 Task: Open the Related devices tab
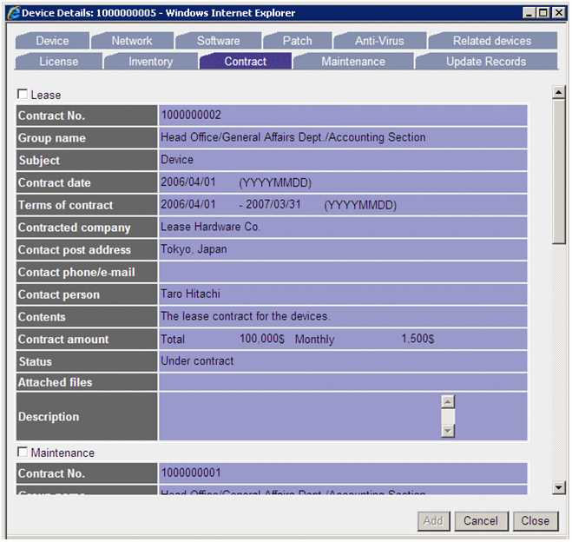pyautogui.click(x=492, y=41)
